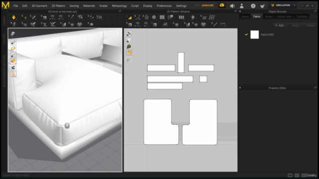Image resolution: width=319 pixels, height=179 pixels.
Task: Choose the Edit Sewing tool in 3D toolbar
Action: click(x=43, y=17)
